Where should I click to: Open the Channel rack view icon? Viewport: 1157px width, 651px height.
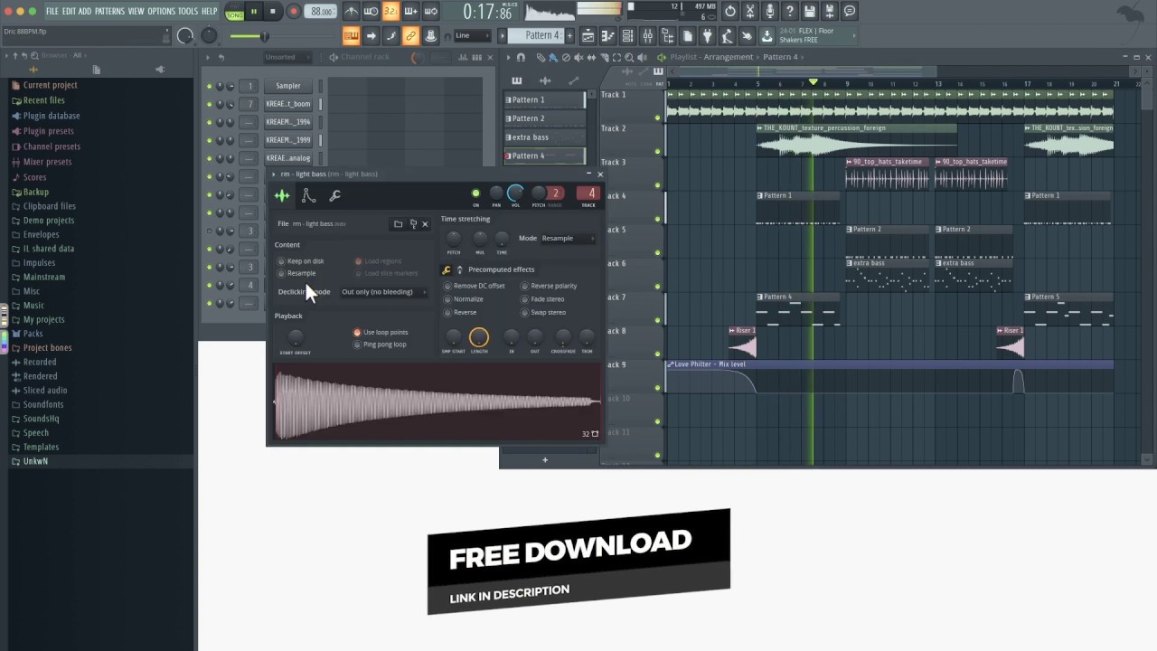(x=627, y=36)
